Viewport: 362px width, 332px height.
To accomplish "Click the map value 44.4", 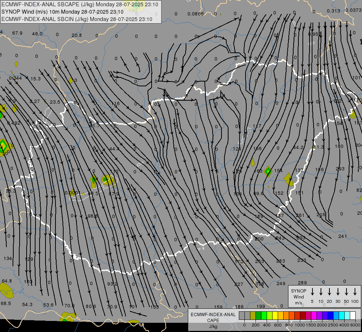I will pos(114,149).
